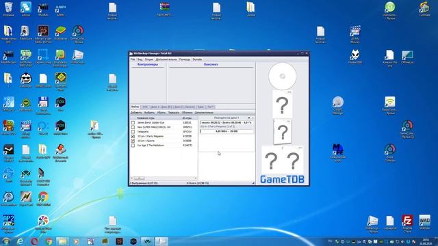
Task: Open the Wi-Fi radio desktop icon
Action: click(390, 105)
